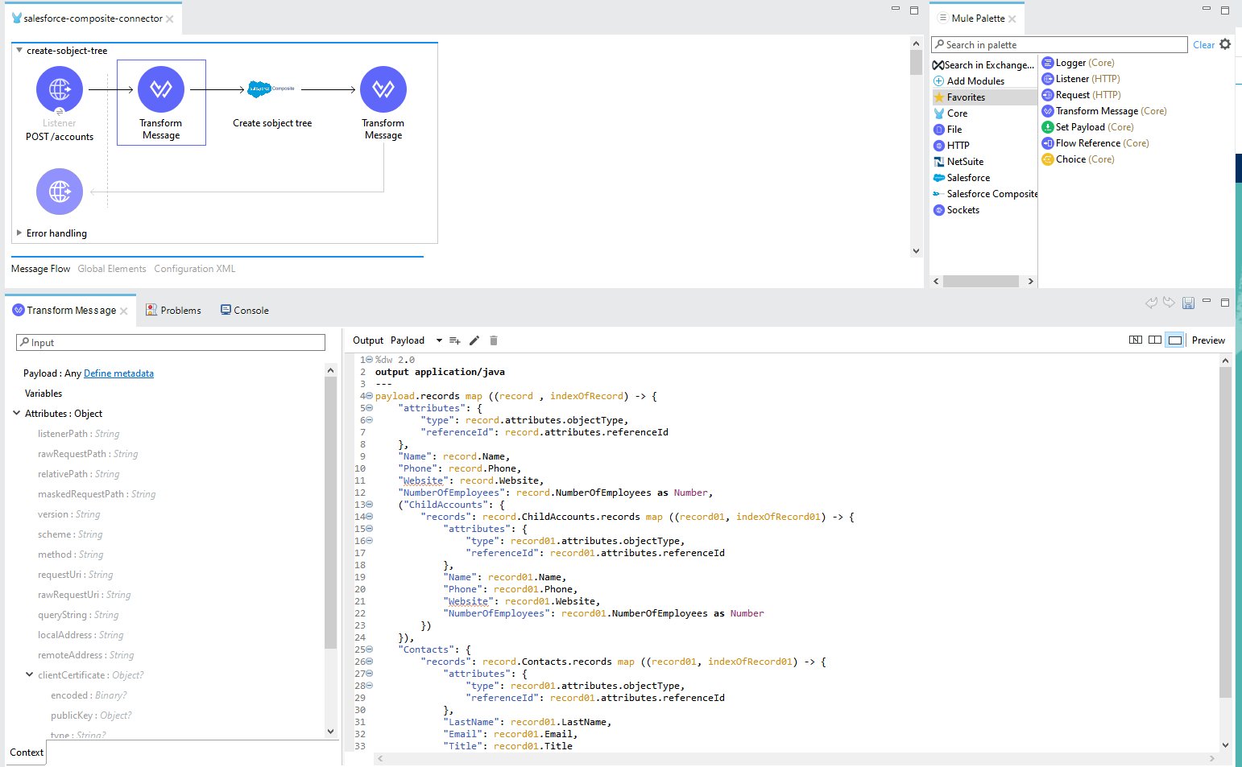The image size is (1242, 767).
Task: Open the Output Payload dropdown arrow
Action: tap(439, 340)
